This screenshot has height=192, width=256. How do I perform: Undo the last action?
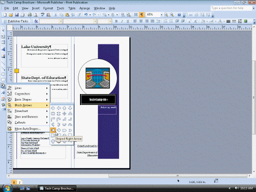click(86, 15)
